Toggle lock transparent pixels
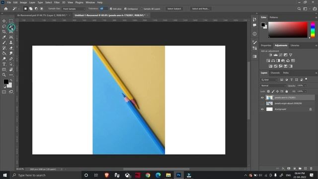Image resolution: width=318 pixels, height=179 pixels. point(268,91)
